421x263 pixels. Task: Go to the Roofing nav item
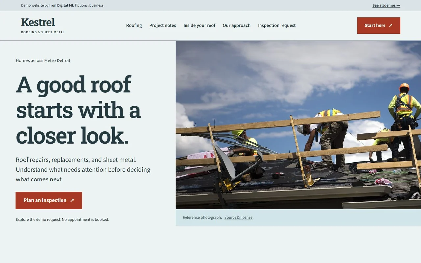pos(134,25)
